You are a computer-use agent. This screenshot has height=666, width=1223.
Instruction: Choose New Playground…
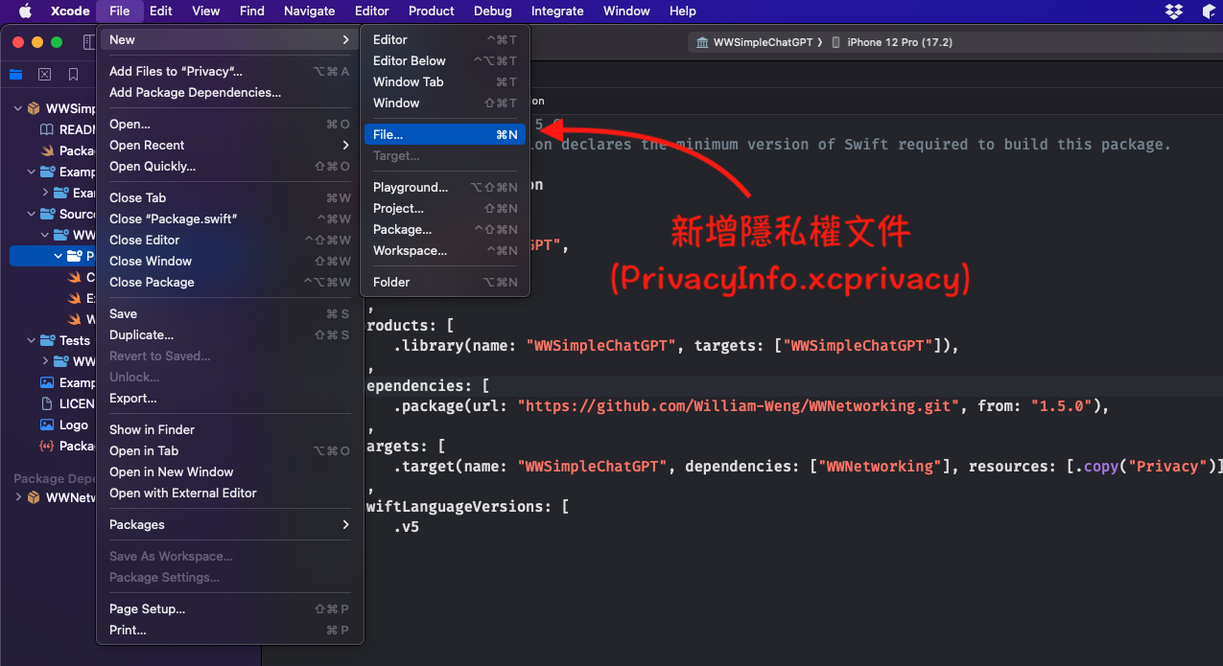click(x=445, y=187)
